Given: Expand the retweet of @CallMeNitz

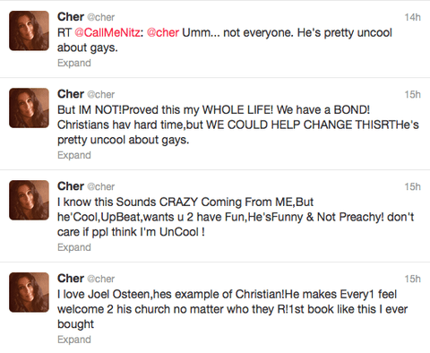Looking at the screenshot, I should coord(74,63).
